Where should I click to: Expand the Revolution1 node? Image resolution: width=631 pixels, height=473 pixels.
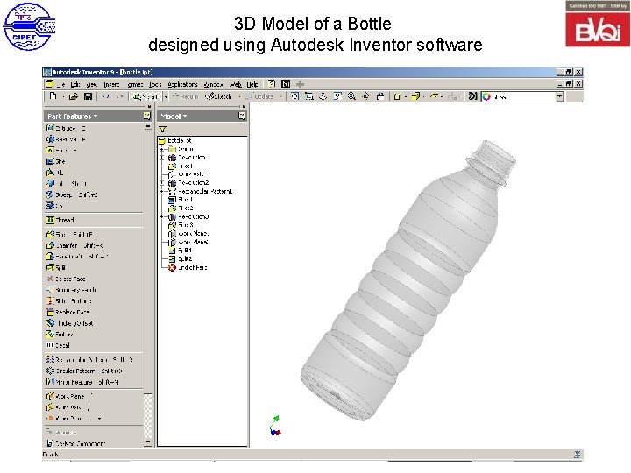coord(162,158)
